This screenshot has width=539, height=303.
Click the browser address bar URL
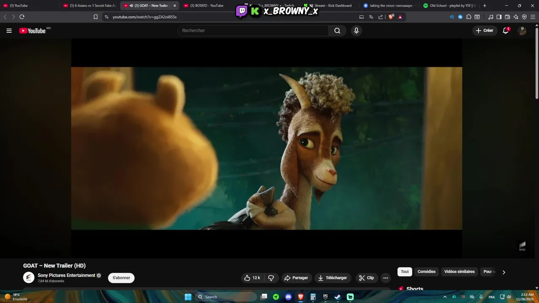coord(144,17)
